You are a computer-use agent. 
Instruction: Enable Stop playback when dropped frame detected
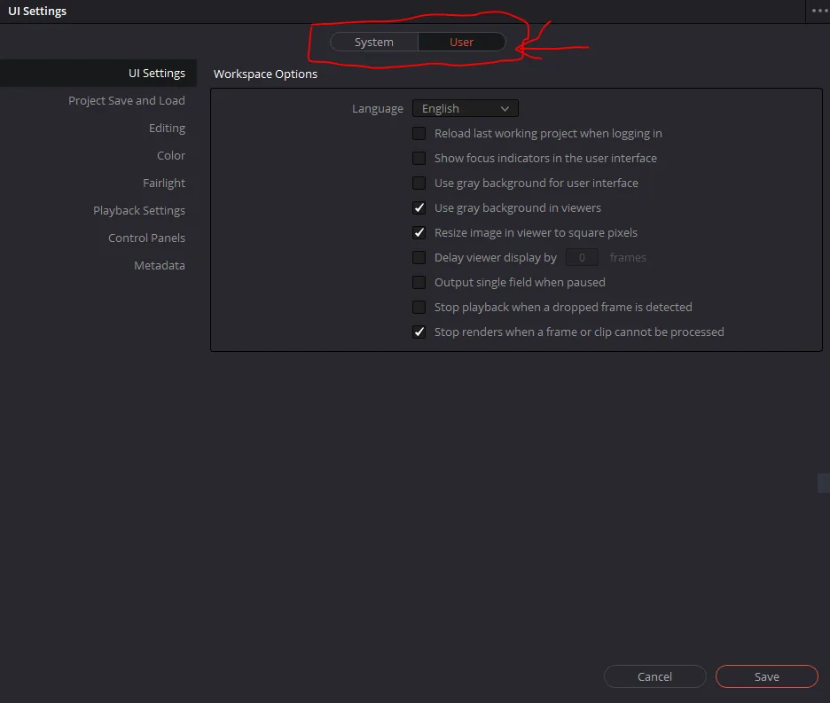pos(419,308)
